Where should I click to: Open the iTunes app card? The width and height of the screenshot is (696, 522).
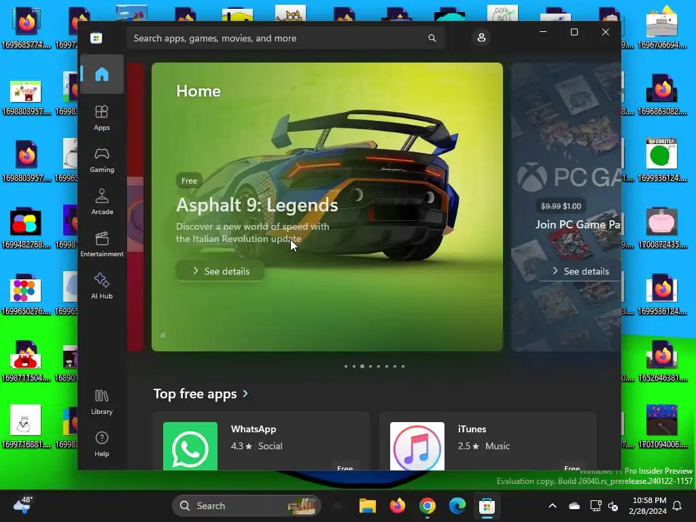[x=488, y=441]
